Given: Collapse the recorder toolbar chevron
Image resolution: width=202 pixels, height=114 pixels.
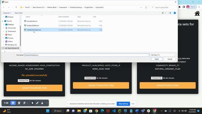Looking at the screenshot, I should [x=47, y=103].
